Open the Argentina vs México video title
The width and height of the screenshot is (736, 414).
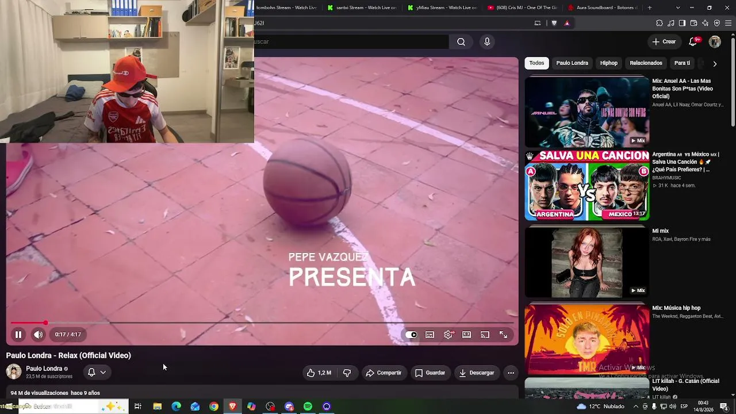(x=685, y=162)
